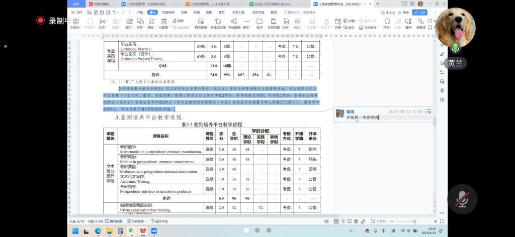Viewport: 515px width, 237px height.
Task: Open the File menu
Action: click(x=77, y=12)
